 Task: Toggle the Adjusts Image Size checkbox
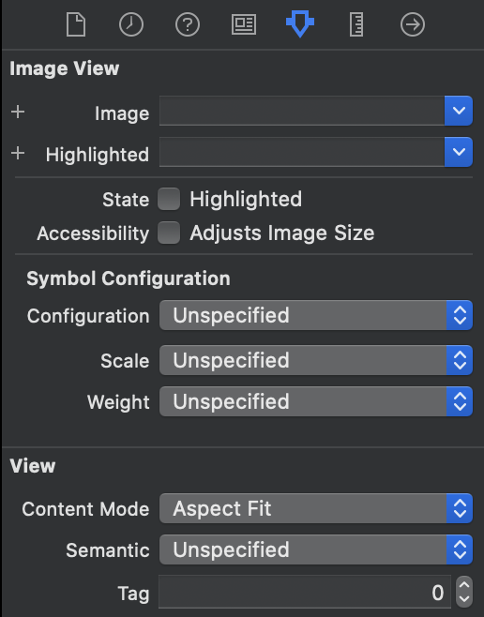tap(169, 233)
